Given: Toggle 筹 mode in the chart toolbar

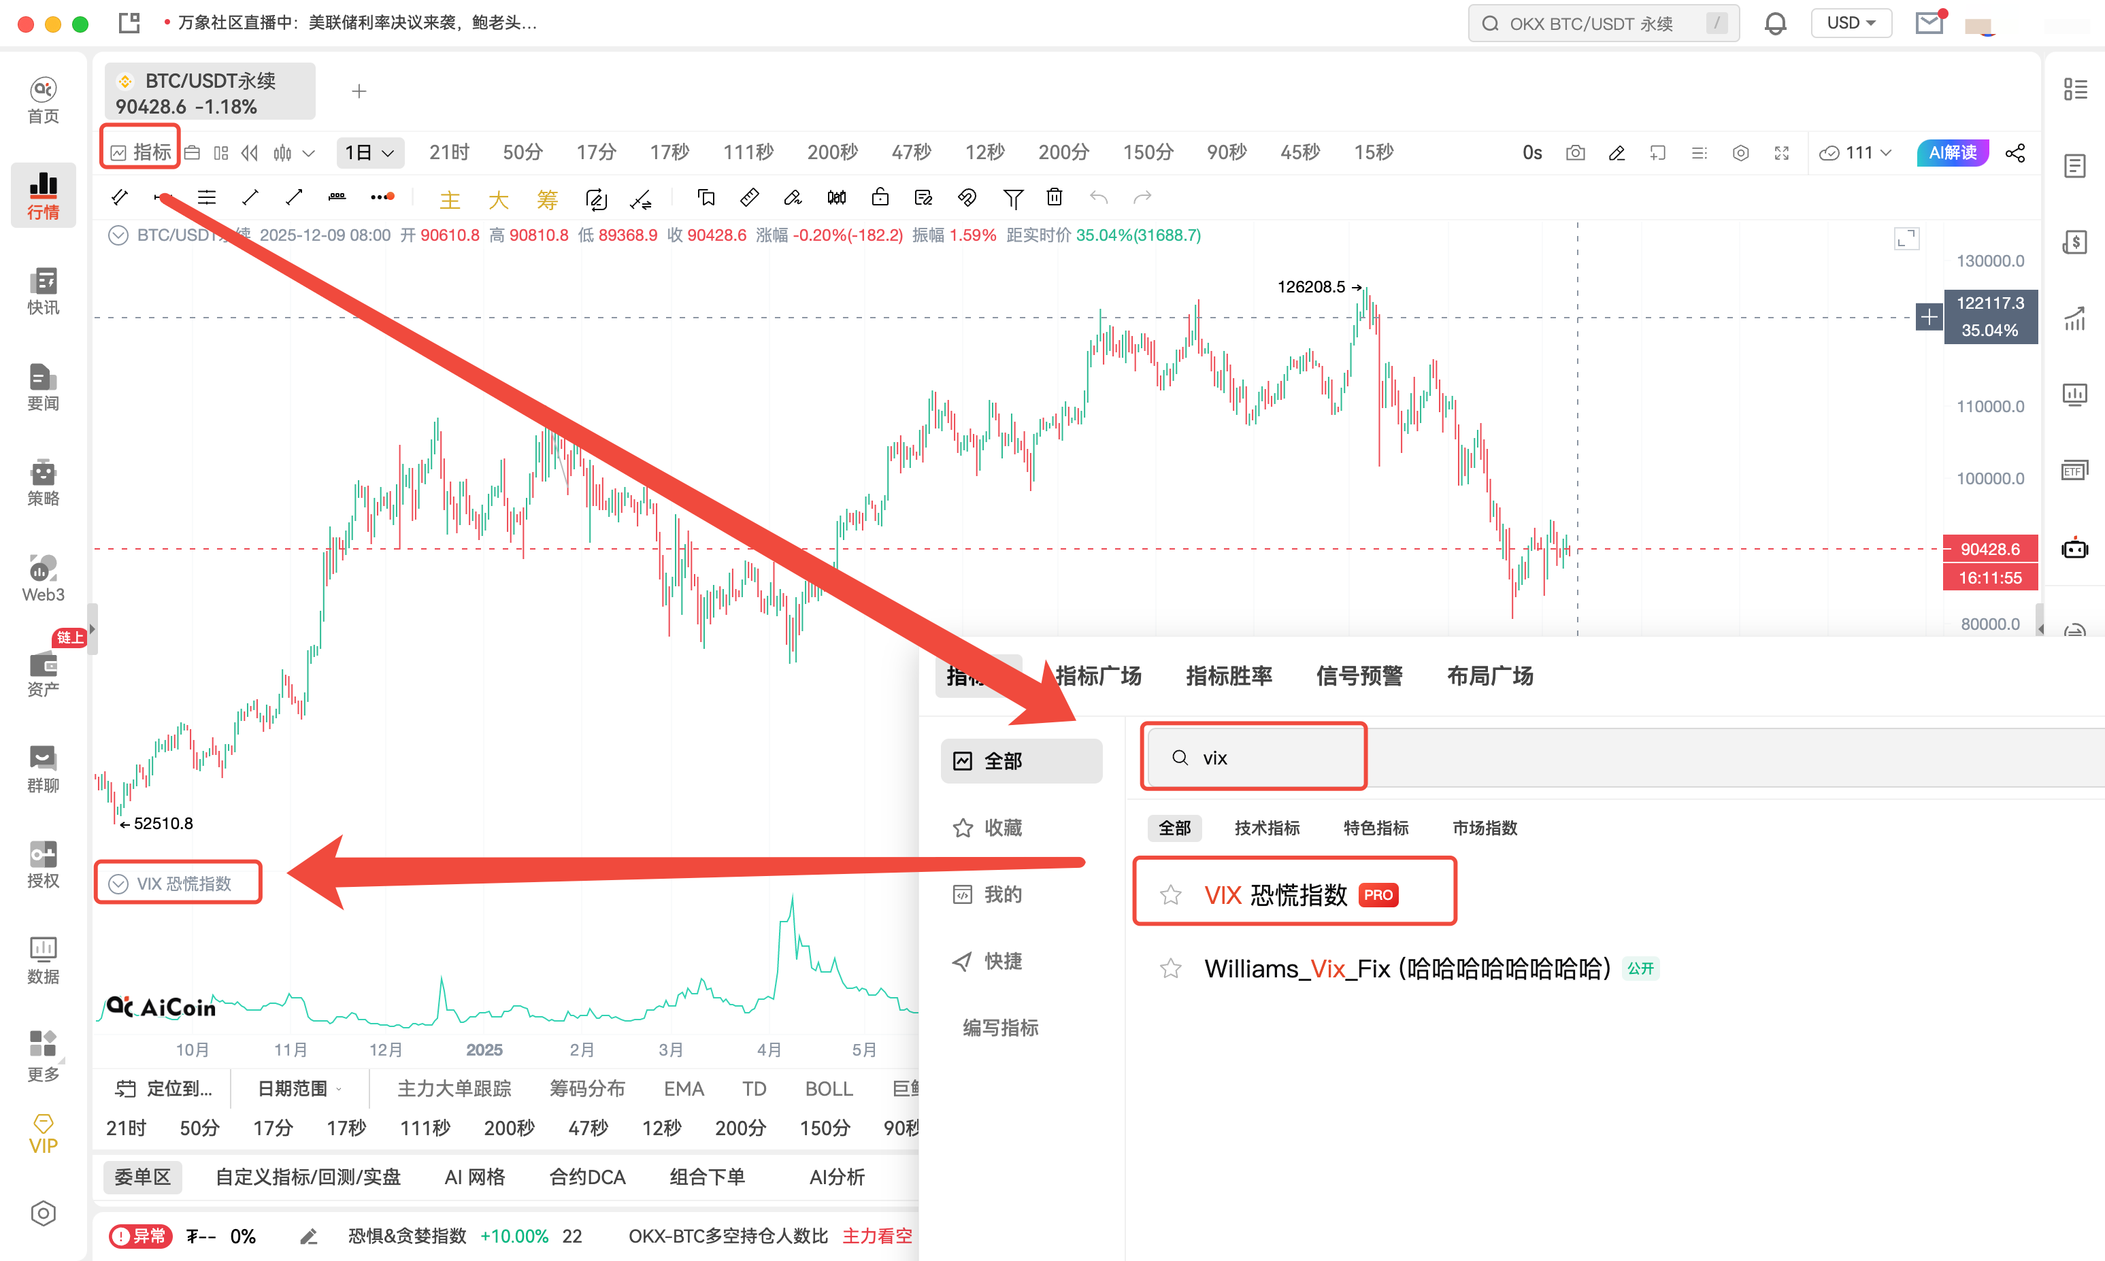Looking at the screenshot, I should point(546,199).
